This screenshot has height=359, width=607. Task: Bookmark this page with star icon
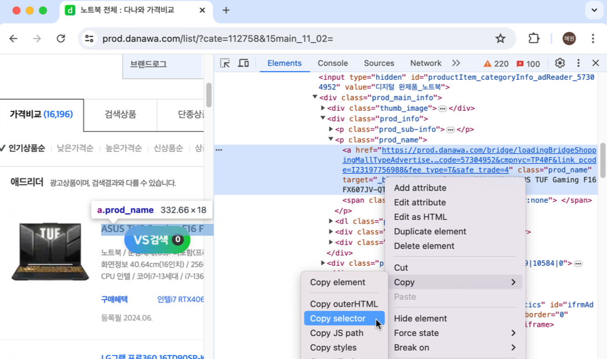click(x=500, y=39)
